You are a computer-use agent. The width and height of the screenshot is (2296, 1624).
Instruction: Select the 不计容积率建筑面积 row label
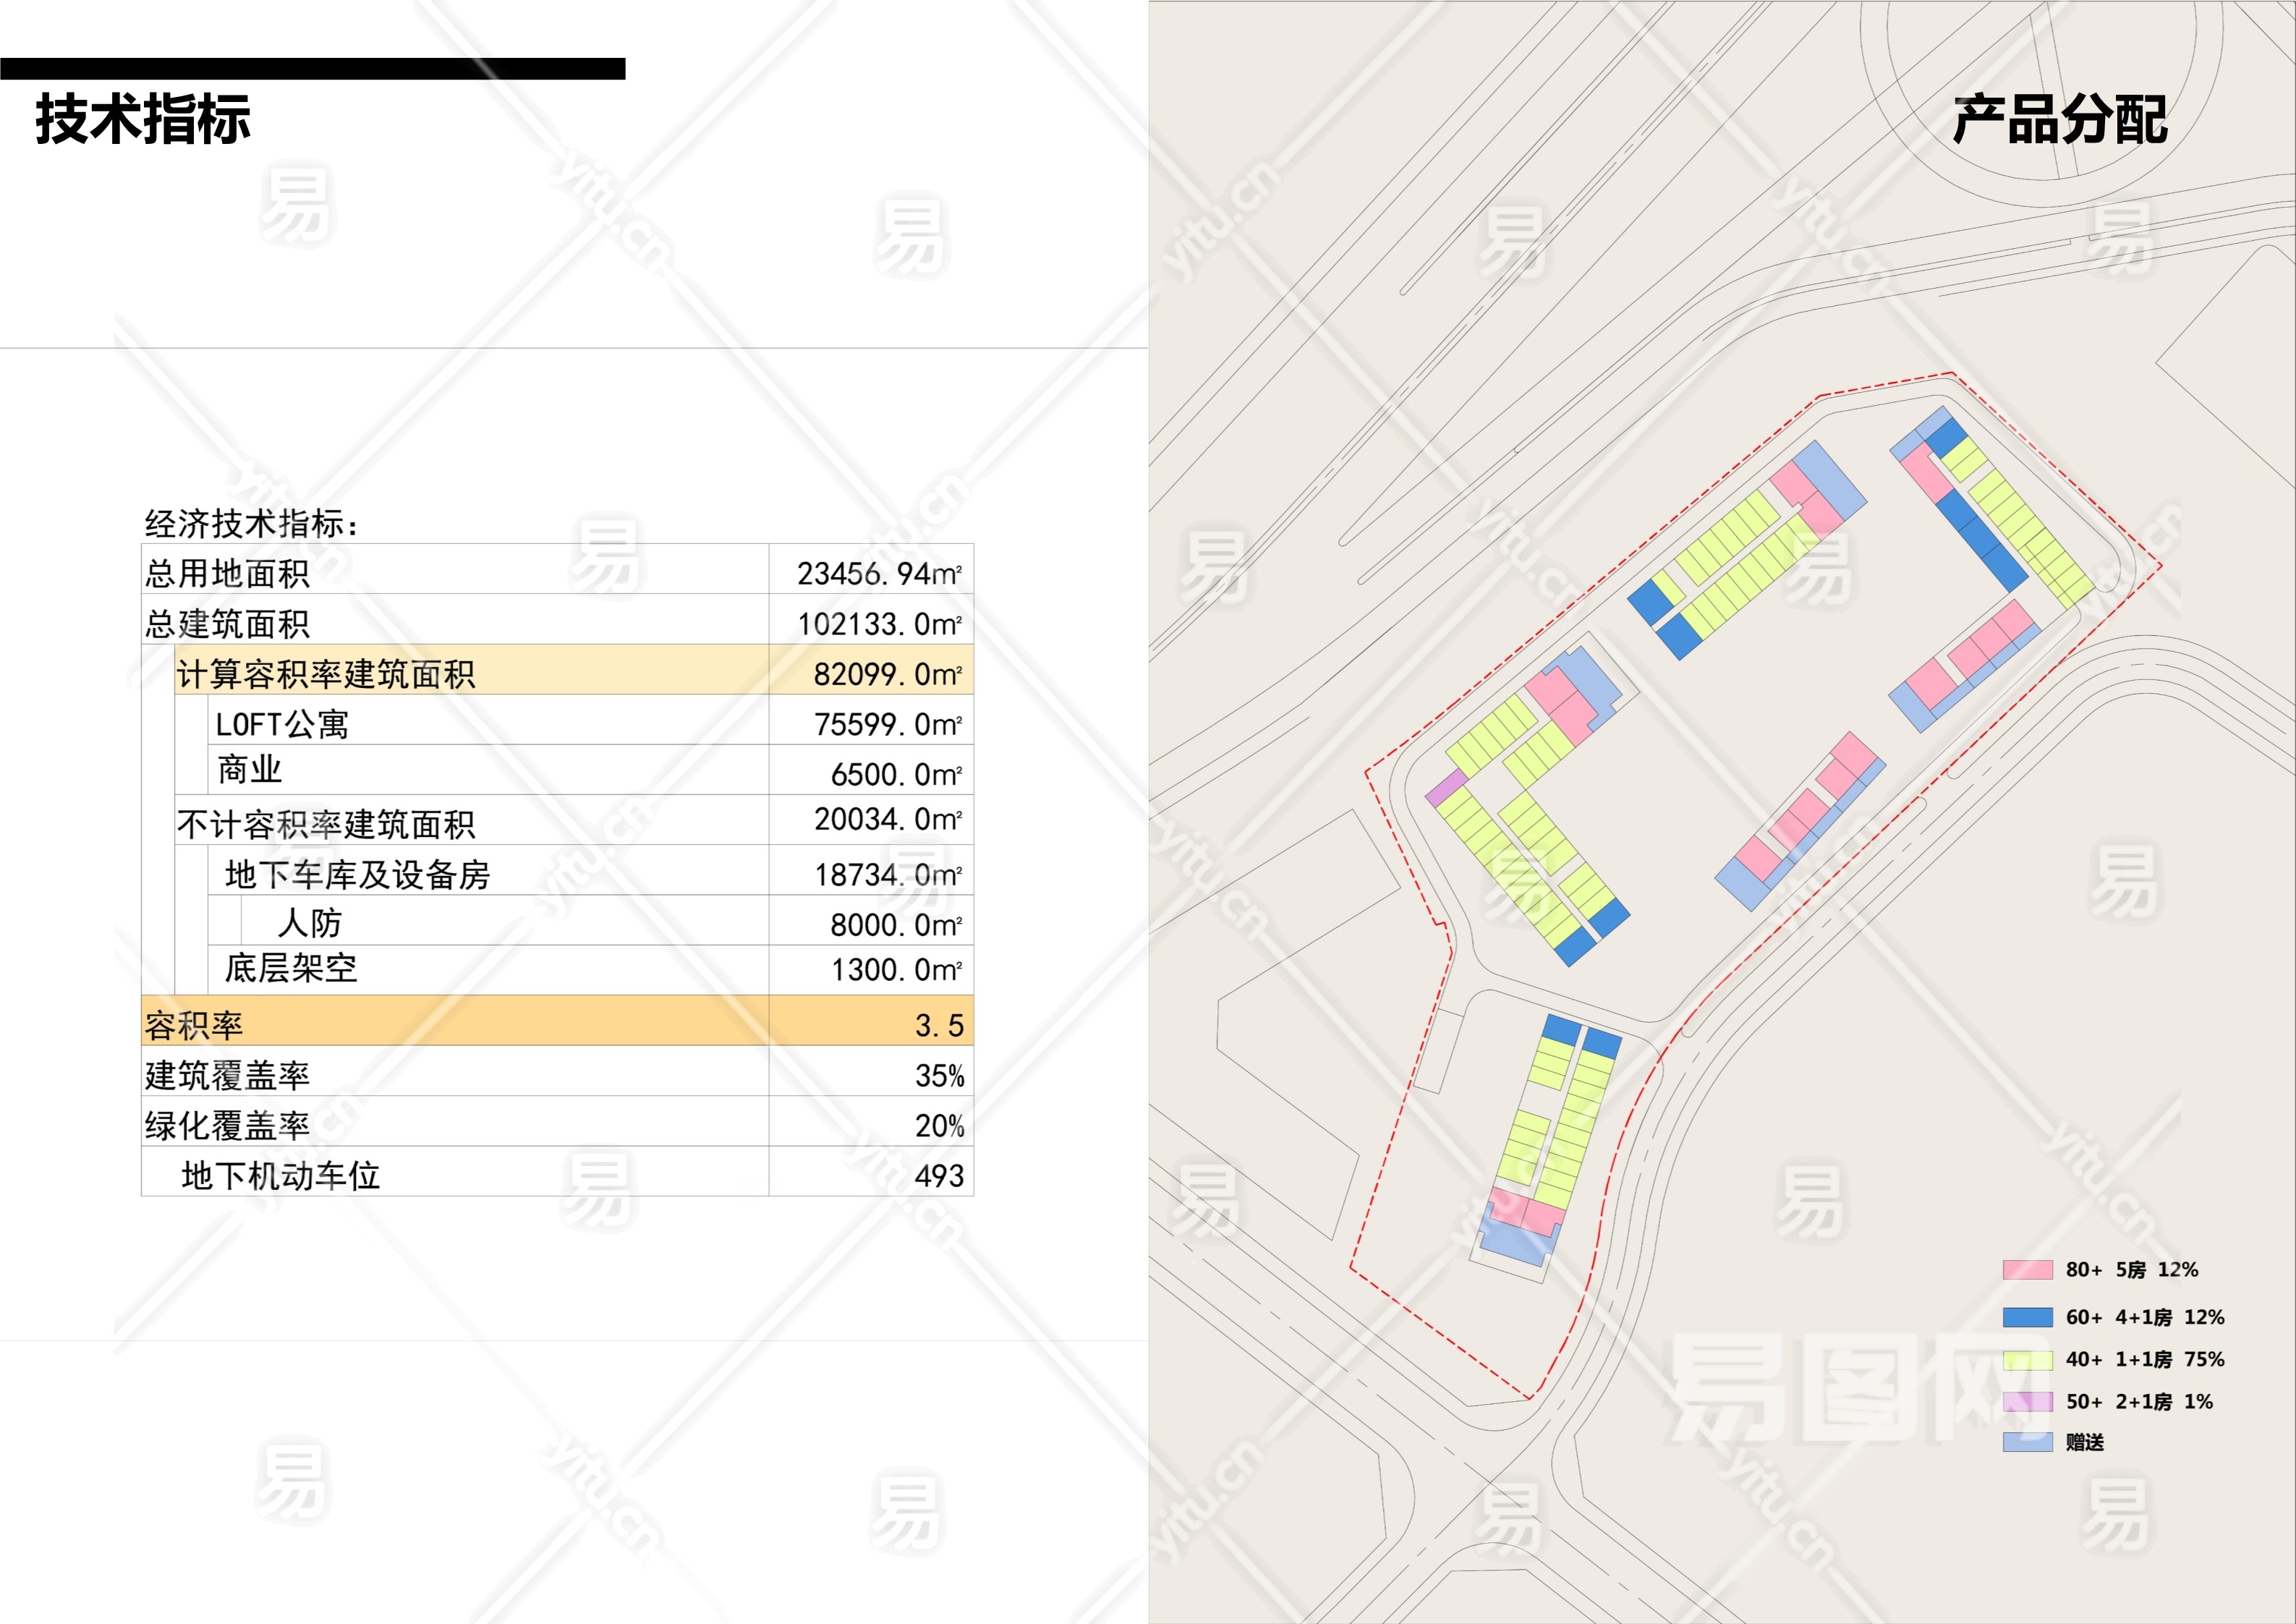325,824
